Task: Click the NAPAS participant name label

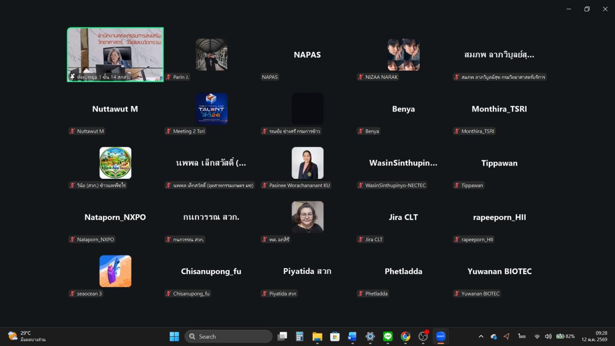Action: coord(270,77)
